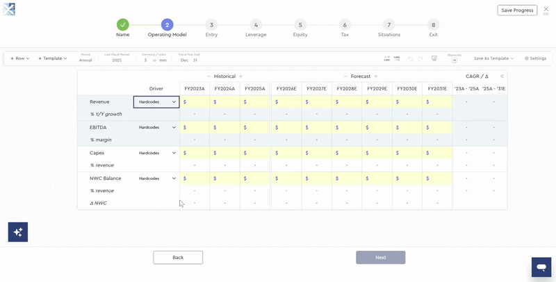This screenshot has width=556, height=282.
Task: Open the EBITDA driver Hardcodes dropdown
Action: pyautogui.click(x=156, y=128)
